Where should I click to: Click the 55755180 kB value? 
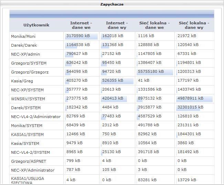point(151,71)
